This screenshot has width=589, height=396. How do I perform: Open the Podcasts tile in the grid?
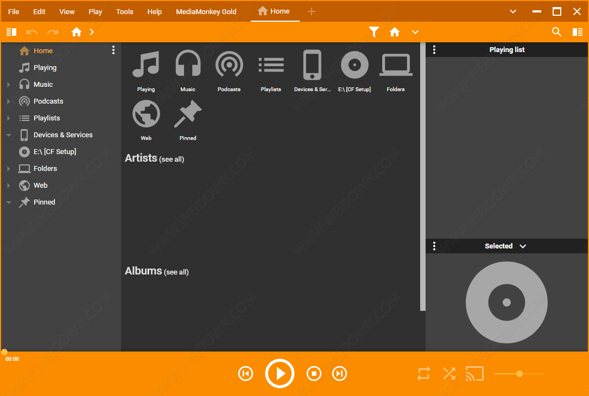tap(229, 71)
